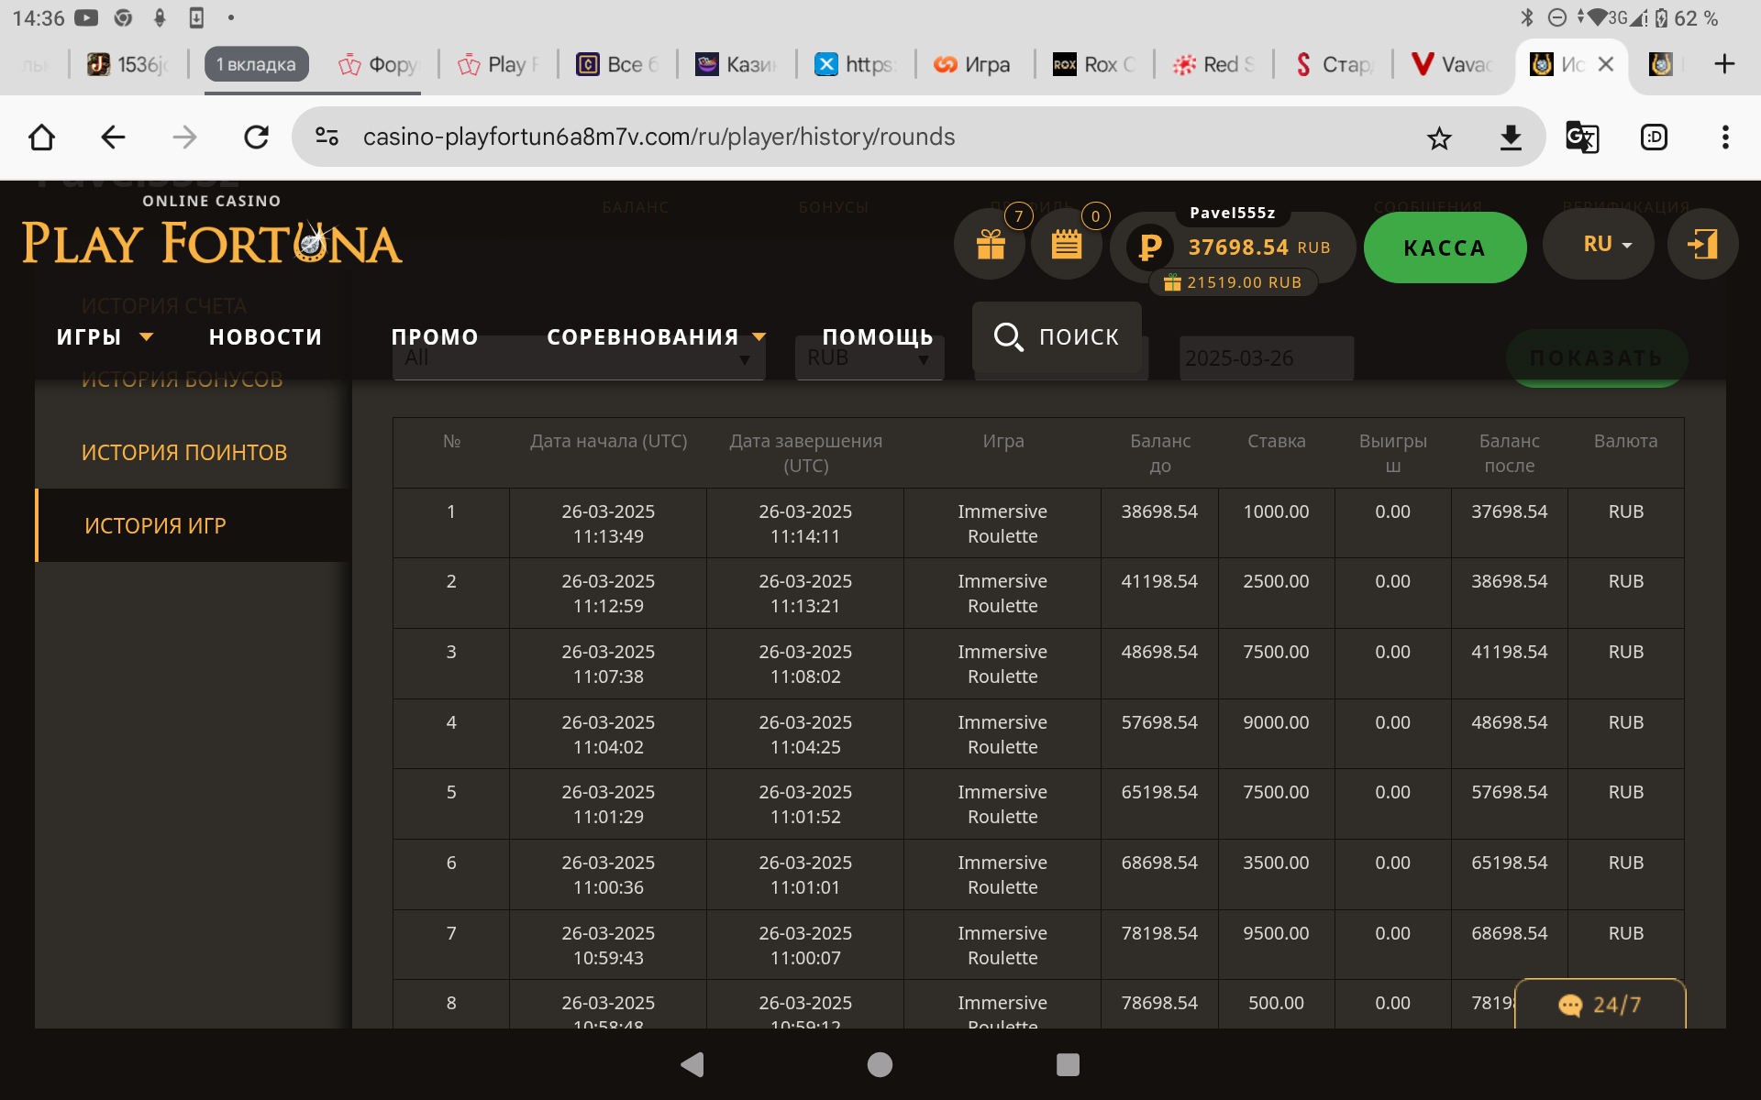The image size is (1761, 1100).
Task: Reload the page
Action: click(x=256, y=137)
